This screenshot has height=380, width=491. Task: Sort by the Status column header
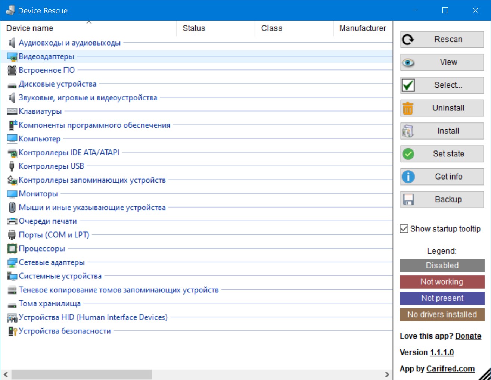pyautogui.click(x=194, y=28)
